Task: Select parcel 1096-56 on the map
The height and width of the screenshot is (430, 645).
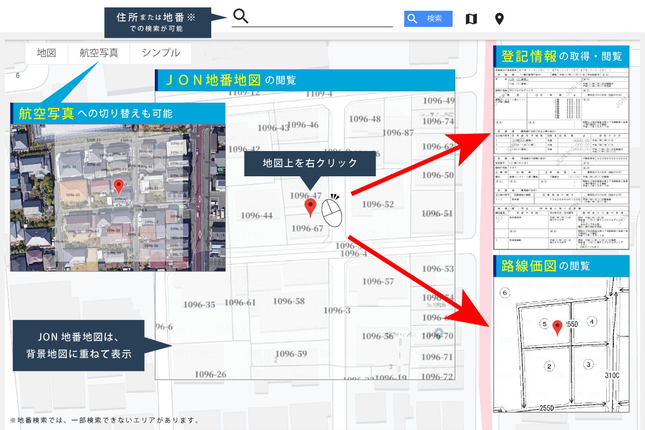Action: [x=378, y=336]
